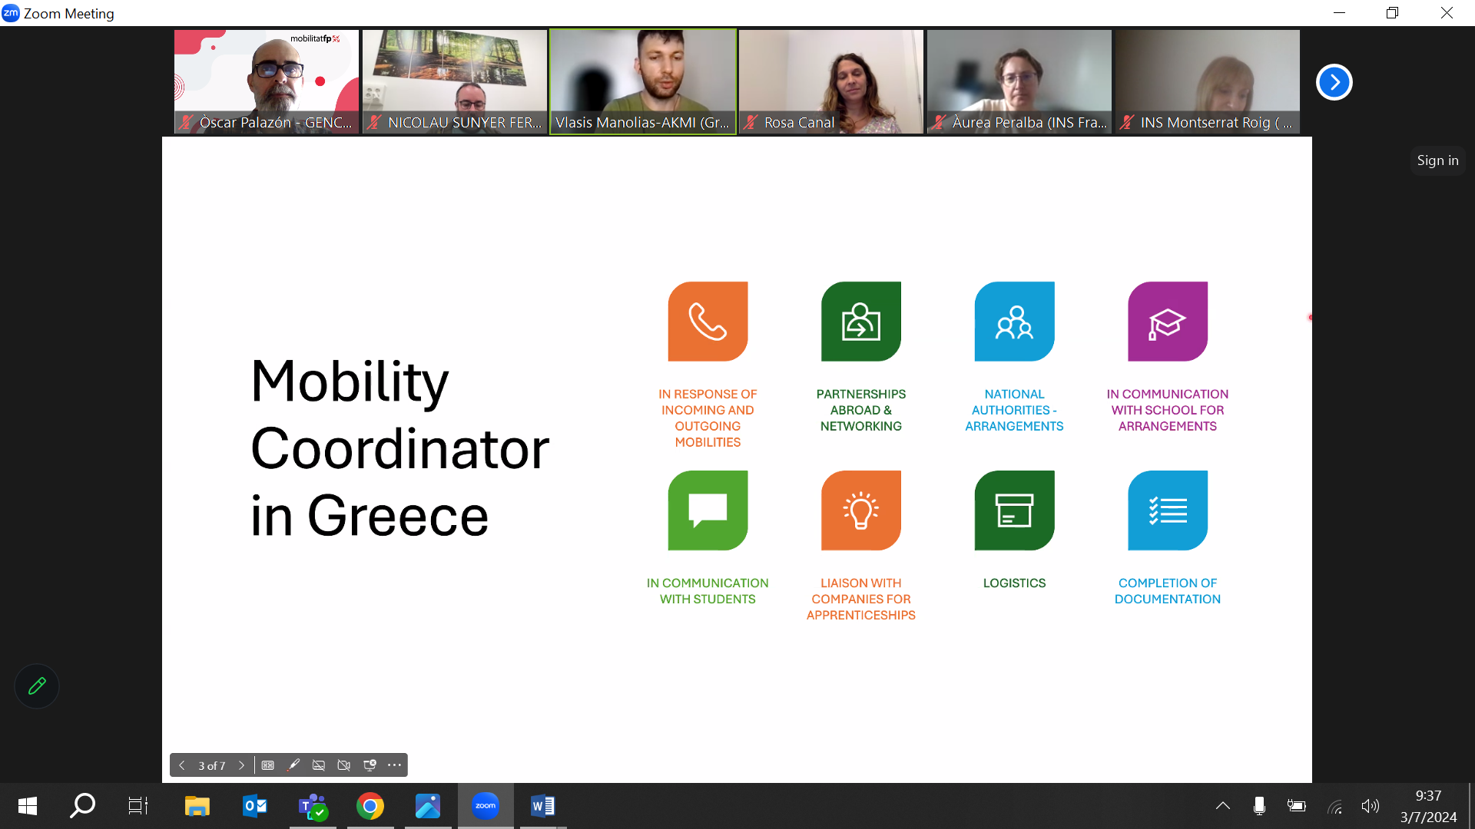Select the laser pointer pen tool
Image resolution: width=1475 pixels, height=829 pixels.
pyautogui.click(x=293, y=765)
